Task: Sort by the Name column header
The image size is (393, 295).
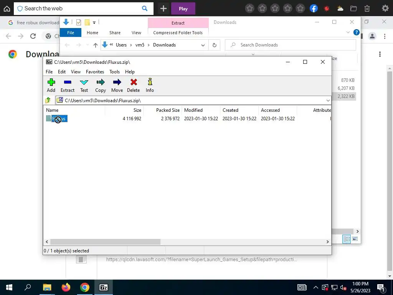Action: pyautogui.click(x=75, y=110)
